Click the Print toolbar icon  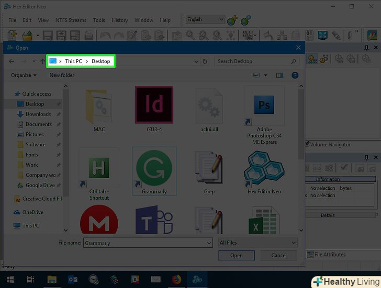pyautogui.click(x=88, y=36)
